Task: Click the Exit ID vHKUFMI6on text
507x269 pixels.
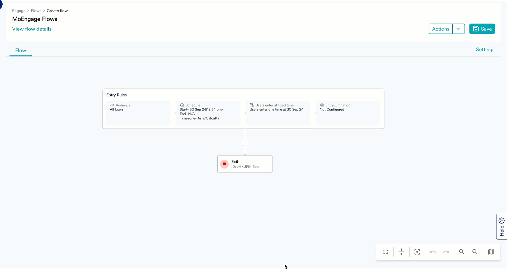Action: 245,167
